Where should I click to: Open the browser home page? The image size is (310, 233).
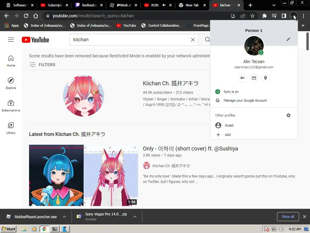[x=36, y=16]
